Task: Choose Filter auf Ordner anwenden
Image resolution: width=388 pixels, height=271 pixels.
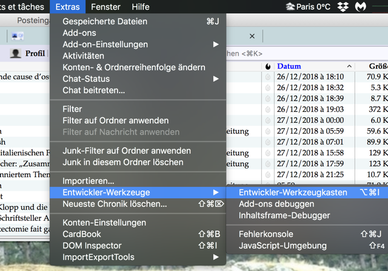Action: [x=138, y=120]
